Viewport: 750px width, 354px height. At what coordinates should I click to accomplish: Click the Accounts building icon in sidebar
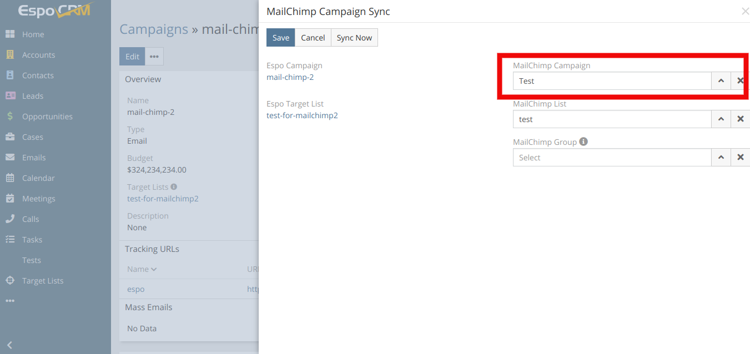click(x=10, y=55)
